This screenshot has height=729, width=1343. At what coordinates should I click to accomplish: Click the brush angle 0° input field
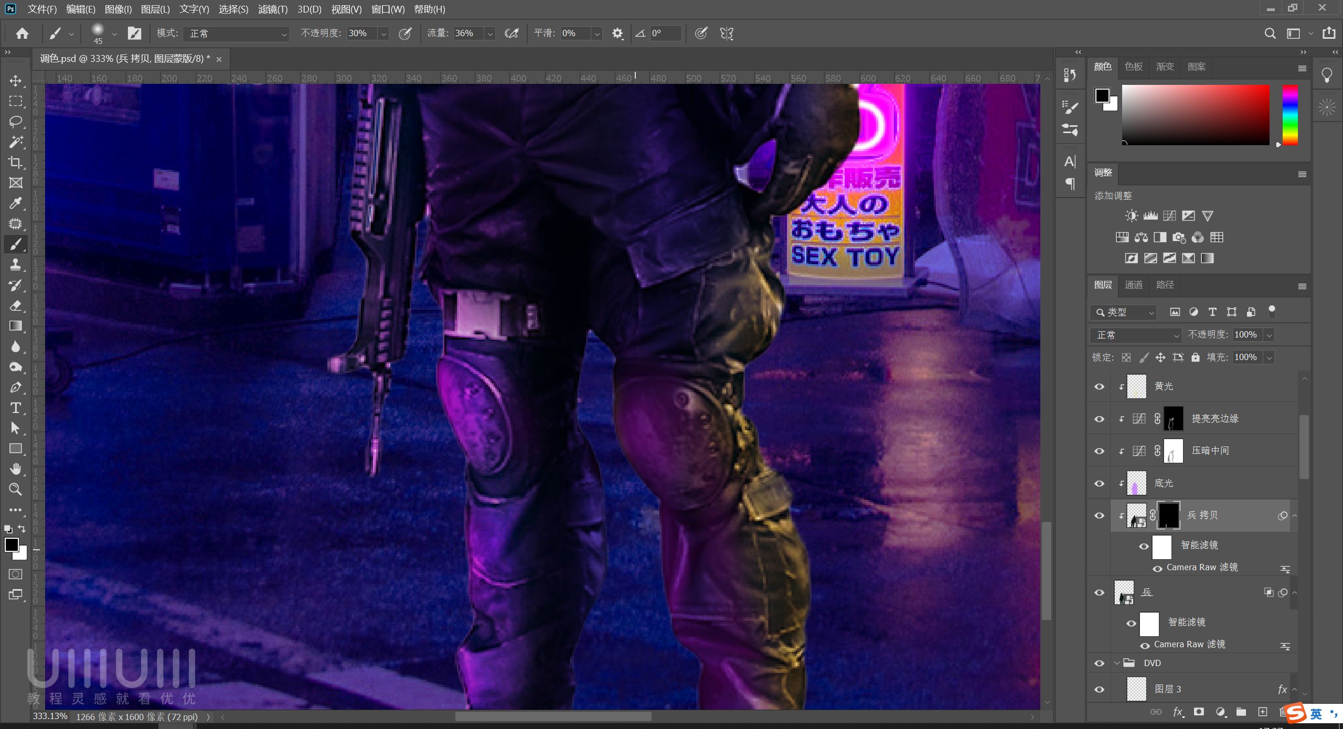[666, 34]
